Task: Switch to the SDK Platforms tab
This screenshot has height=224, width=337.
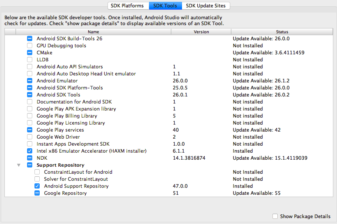Action: click(x=127, y=6)
